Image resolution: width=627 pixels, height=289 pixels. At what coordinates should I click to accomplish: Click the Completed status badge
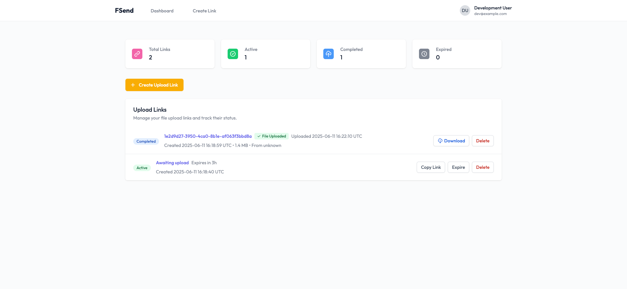(x=146, y=141)
